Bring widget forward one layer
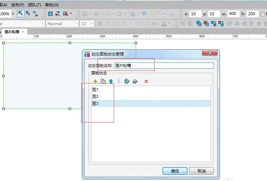Image resolution: width=267 pixels, height=181 pixels. tap(213, 23)
